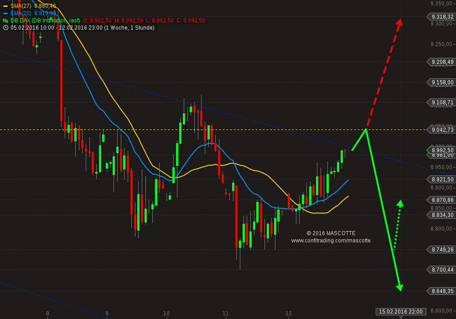Select the 9.318,32 price tag
This screenshot has height=319, width=456.
[440, 16]
